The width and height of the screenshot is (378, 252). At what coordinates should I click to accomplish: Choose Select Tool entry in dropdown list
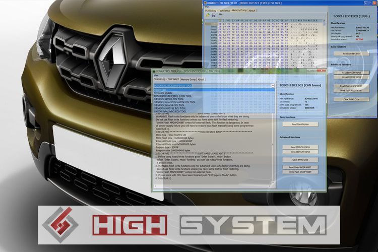[214, 90]
